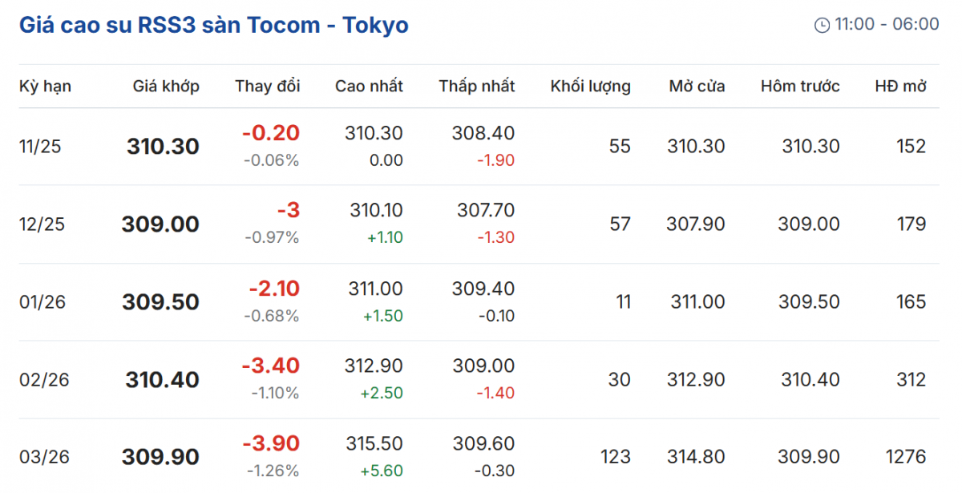
Task: Click the Thấp nhất column header
Action: click(x=476, y=87)
